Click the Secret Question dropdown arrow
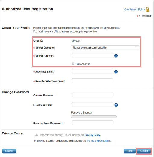Screen dimensions: 154x157 click(x=137, y=48)
